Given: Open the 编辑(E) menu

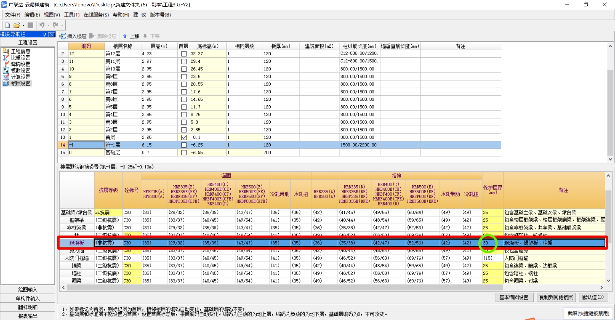Looking at the screenshot, I should (x=32, y=15).
